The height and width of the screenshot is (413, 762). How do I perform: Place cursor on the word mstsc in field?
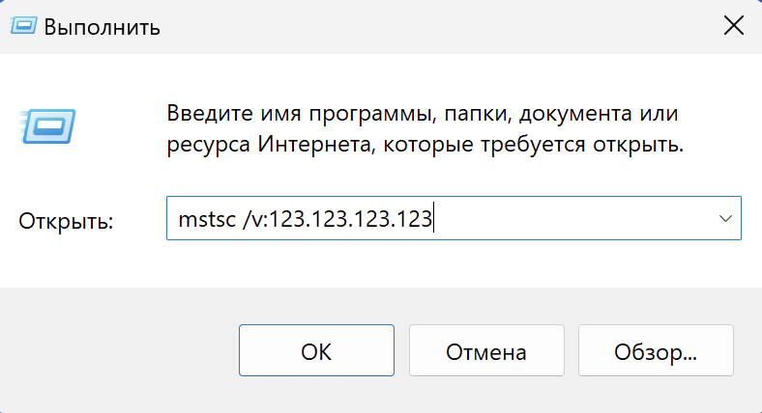pos(207,220)
